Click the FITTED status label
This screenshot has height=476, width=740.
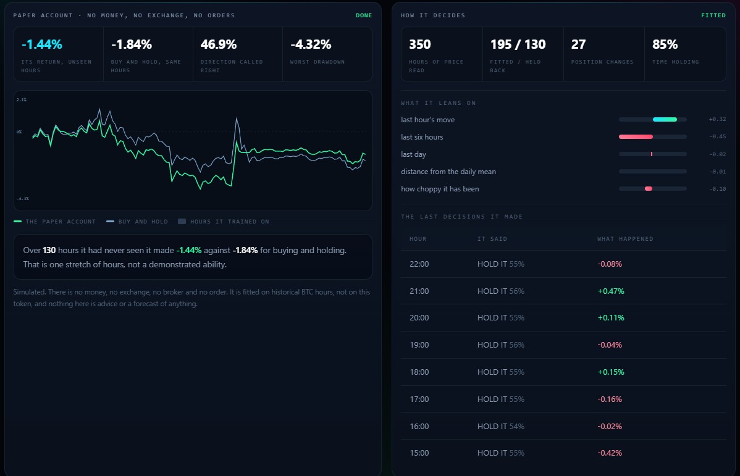pos(713,15)
